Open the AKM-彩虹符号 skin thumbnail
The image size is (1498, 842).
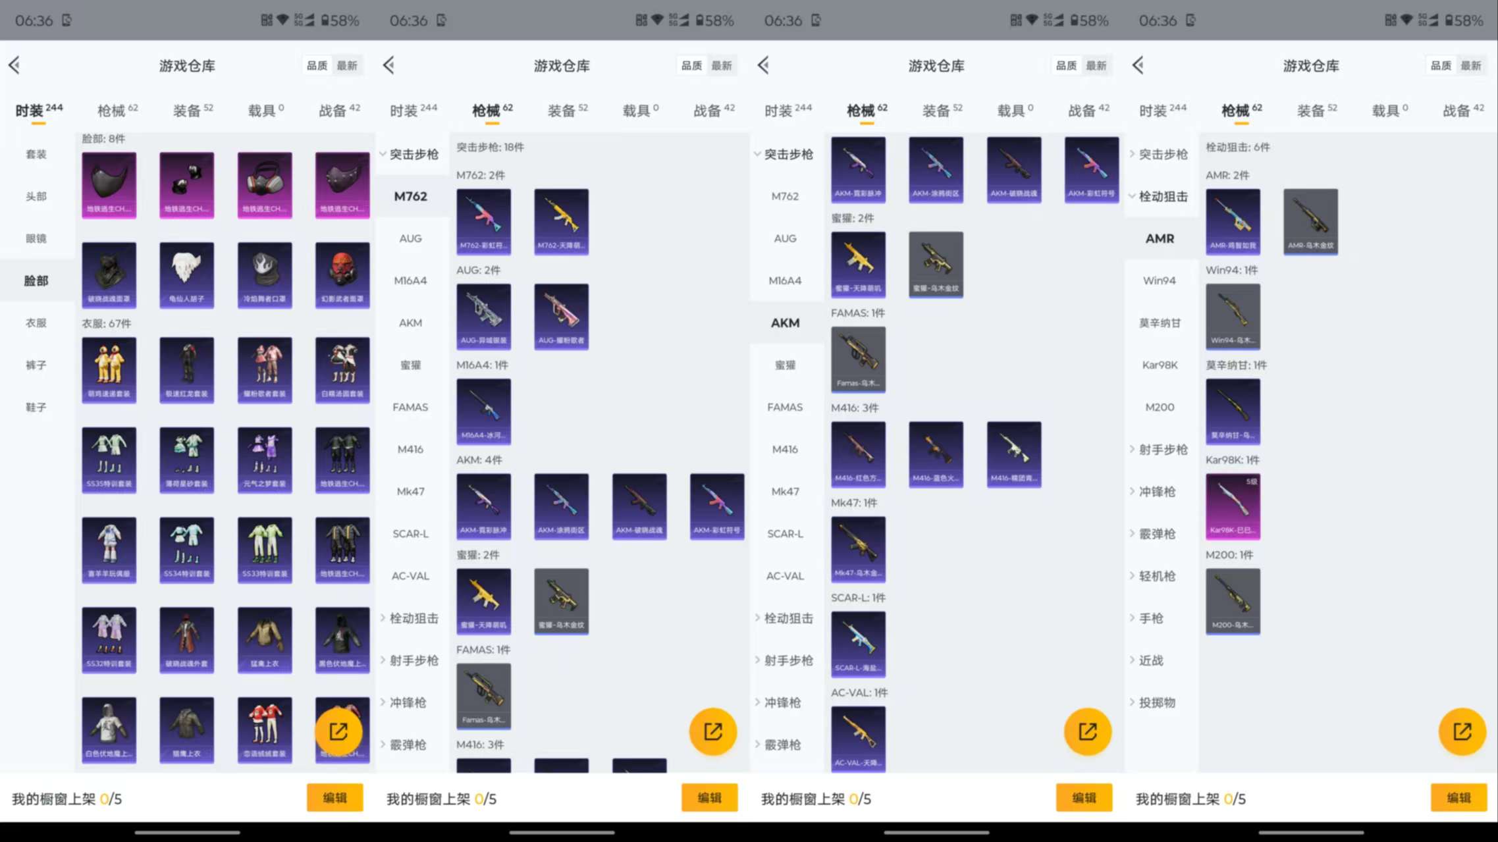click(x=717, y=506)
